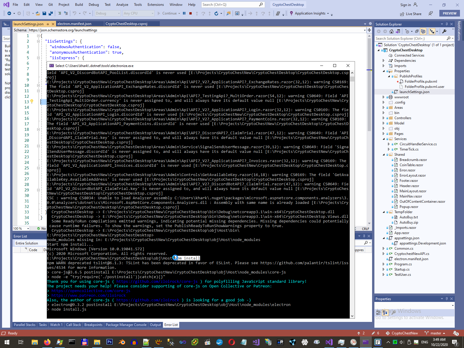Click the Restart debugging icon
464x348 pixels.
[216, 13]
